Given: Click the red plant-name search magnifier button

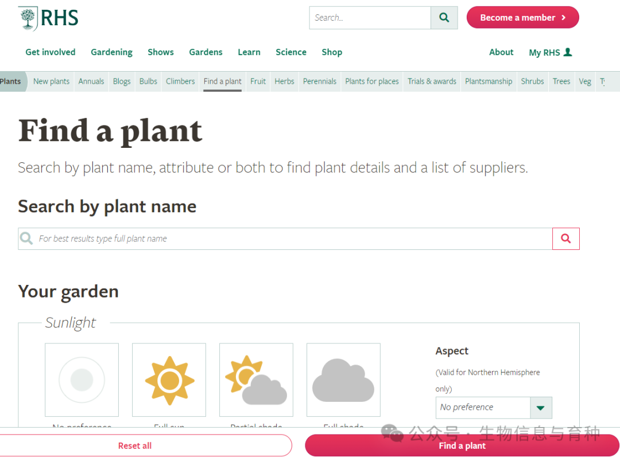Looking at the screenshot, I should click(x=566, y=238).
